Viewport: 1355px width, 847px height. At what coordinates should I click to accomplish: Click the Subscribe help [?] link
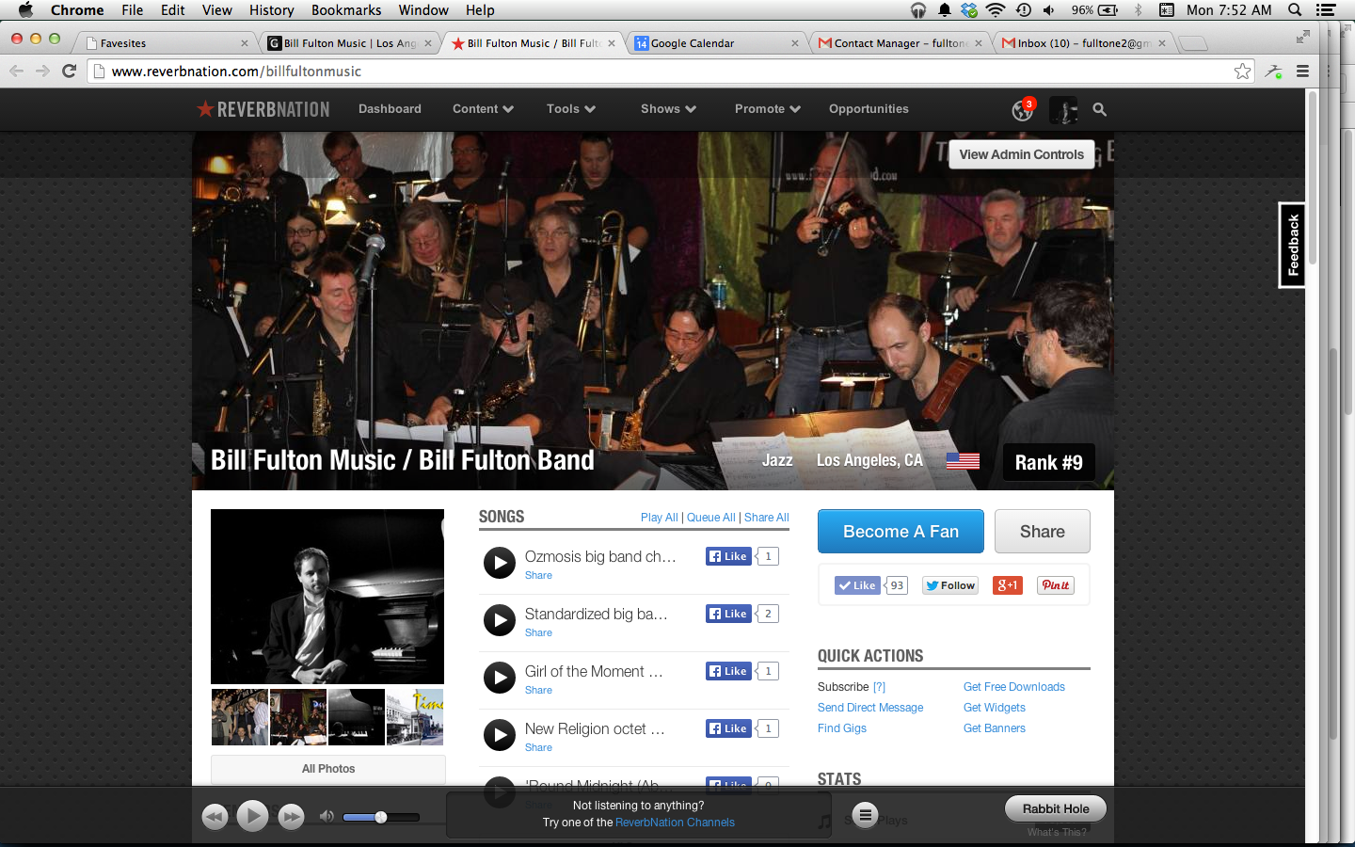click(879, 687)
